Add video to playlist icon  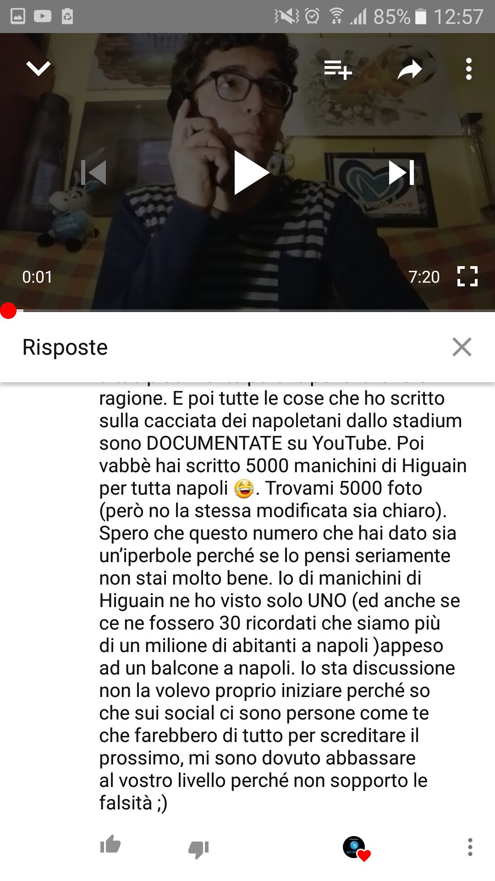coord(338,70)
